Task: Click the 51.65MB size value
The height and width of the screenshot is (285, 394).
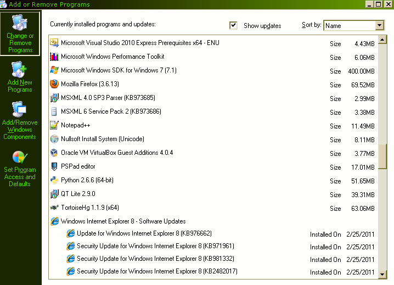Action: 363,181
